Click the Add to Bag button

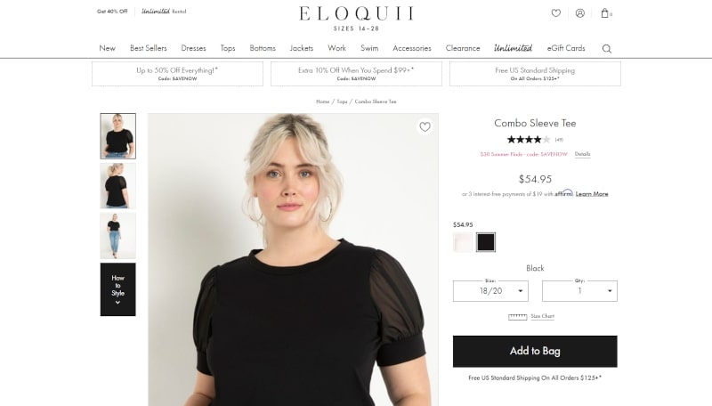[x=535, y=351]
